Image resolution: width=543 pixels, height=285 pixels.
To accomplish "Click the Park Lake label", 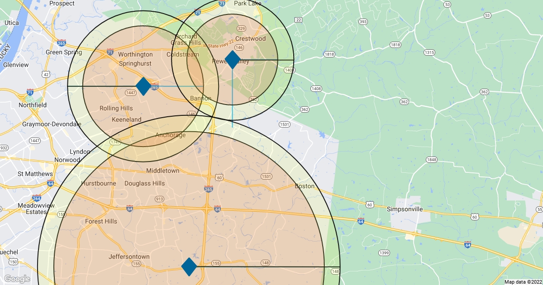I will coord(247,3).
